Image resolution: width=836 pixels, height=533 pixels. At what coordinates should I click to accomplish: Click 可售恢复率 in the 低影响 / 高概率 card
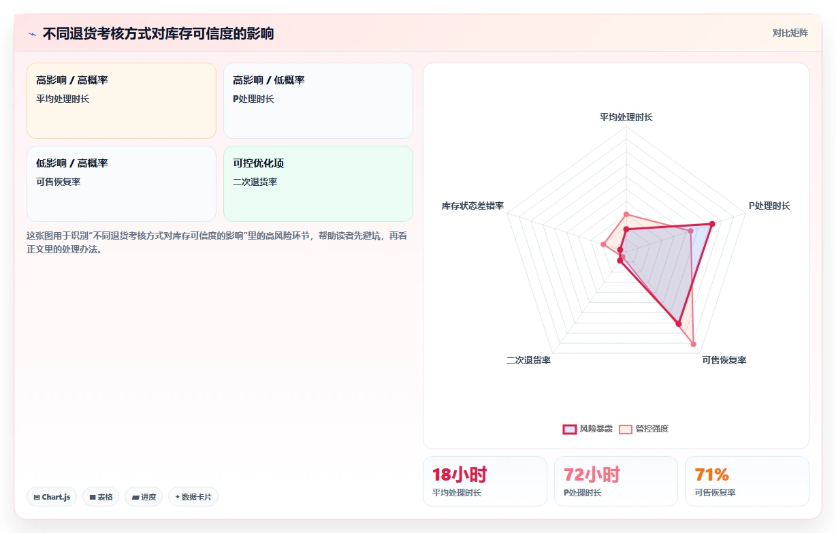coord(59,182)
